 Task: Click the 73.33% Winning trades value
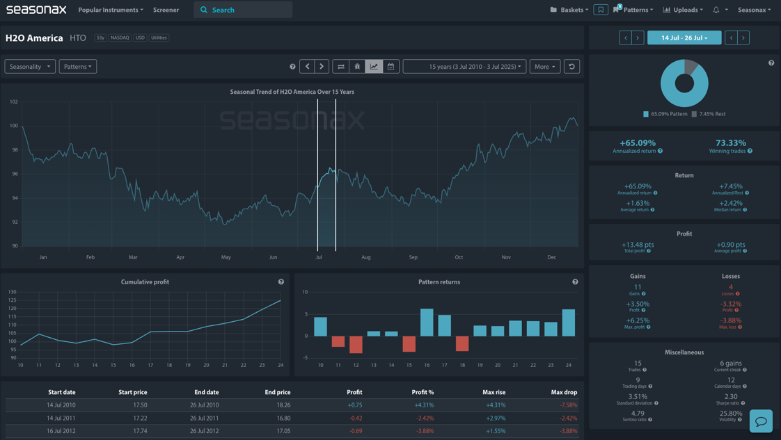click(731, 143)
